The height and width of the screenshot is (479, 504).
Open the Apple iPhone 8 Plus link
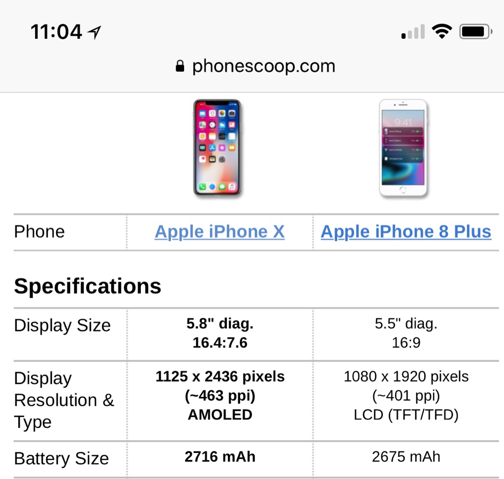[406, 232]
